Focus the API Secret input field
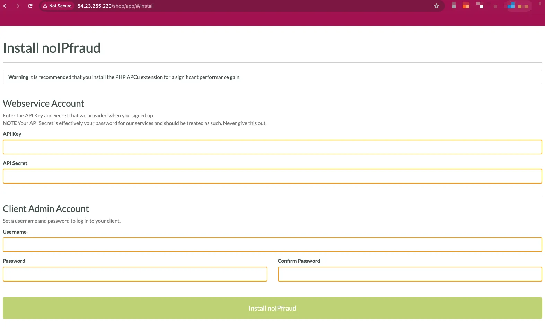The width and height of the screenshot is (545, 330). (x=272, y=176)
